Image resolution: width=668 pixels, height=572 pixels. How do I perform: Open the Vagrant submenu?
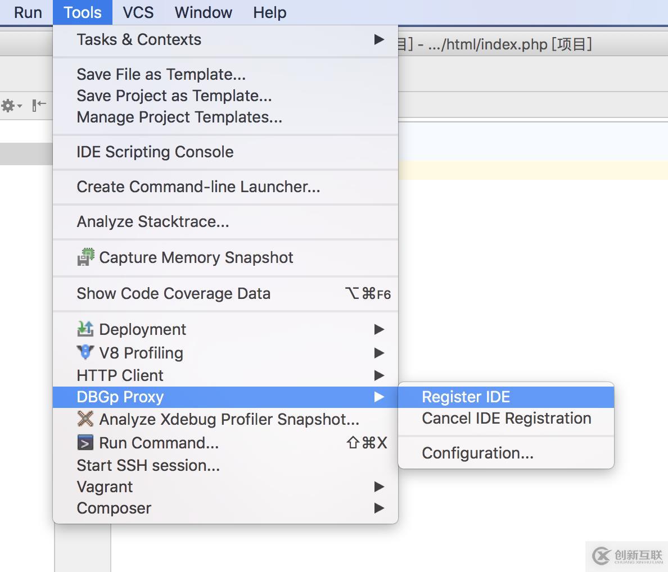(x=225, y=487)
